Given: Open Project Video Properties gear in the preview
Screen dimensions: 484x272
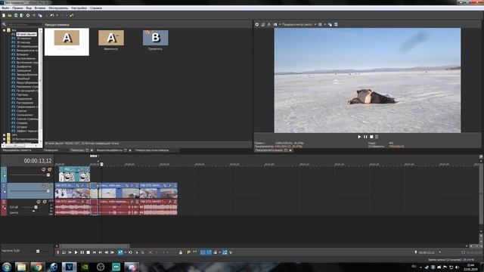Looking at the screenshot, I should (257, 24).
